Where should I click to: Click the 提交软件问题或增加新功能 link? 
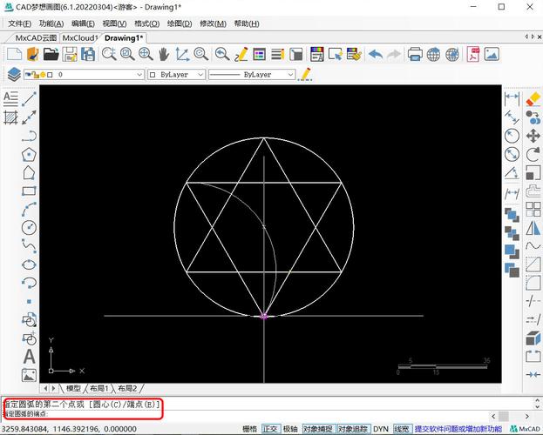[458, 429]
